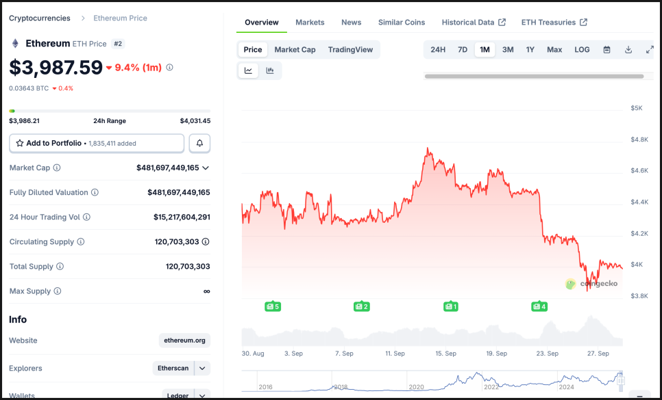Open the news marker with 2 stories

(x=362, y=306)
